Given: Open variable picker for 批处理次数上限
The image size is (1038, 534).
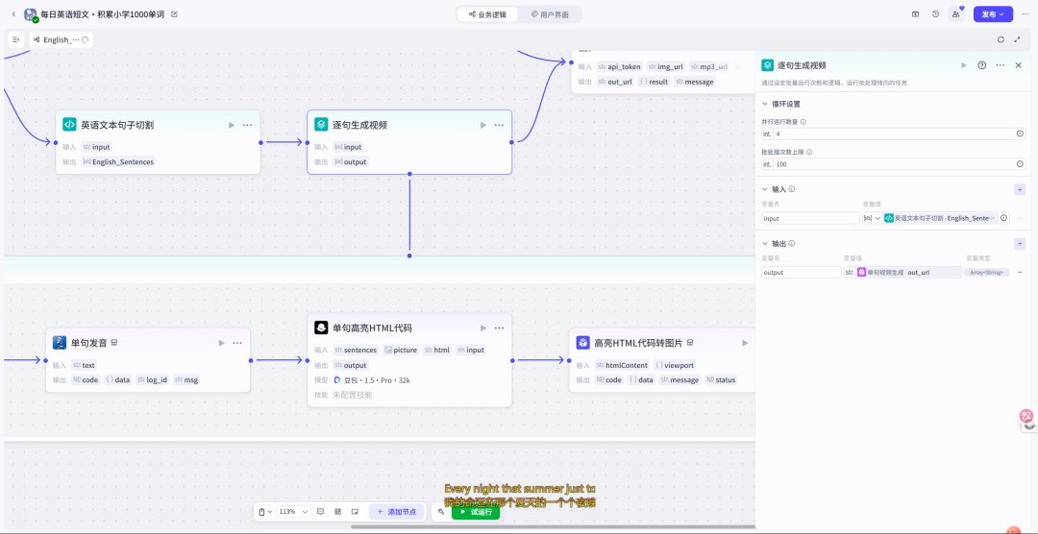Looking at the screenshot, I should pyautogui.click(x=1020, y=164).
